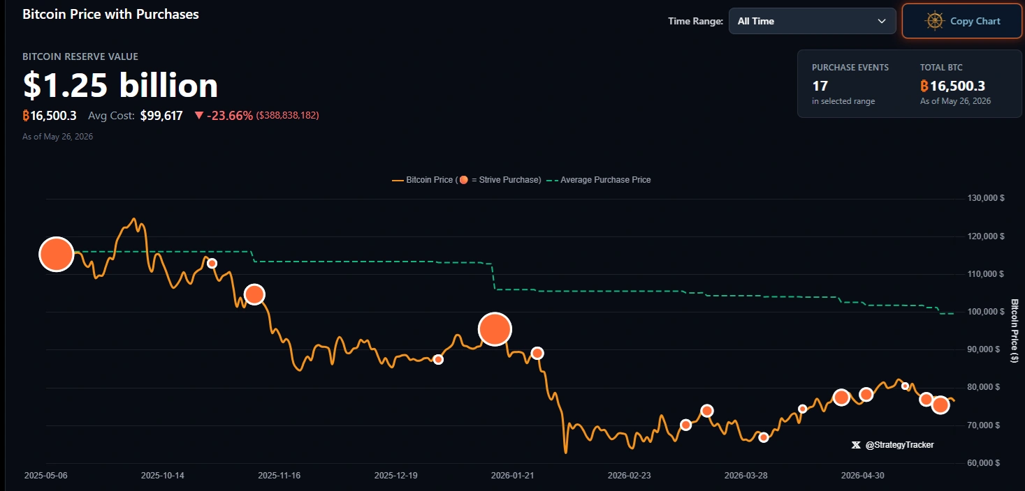
Task: Click the $1.25 billion reserve value
Action: [120, 85]
